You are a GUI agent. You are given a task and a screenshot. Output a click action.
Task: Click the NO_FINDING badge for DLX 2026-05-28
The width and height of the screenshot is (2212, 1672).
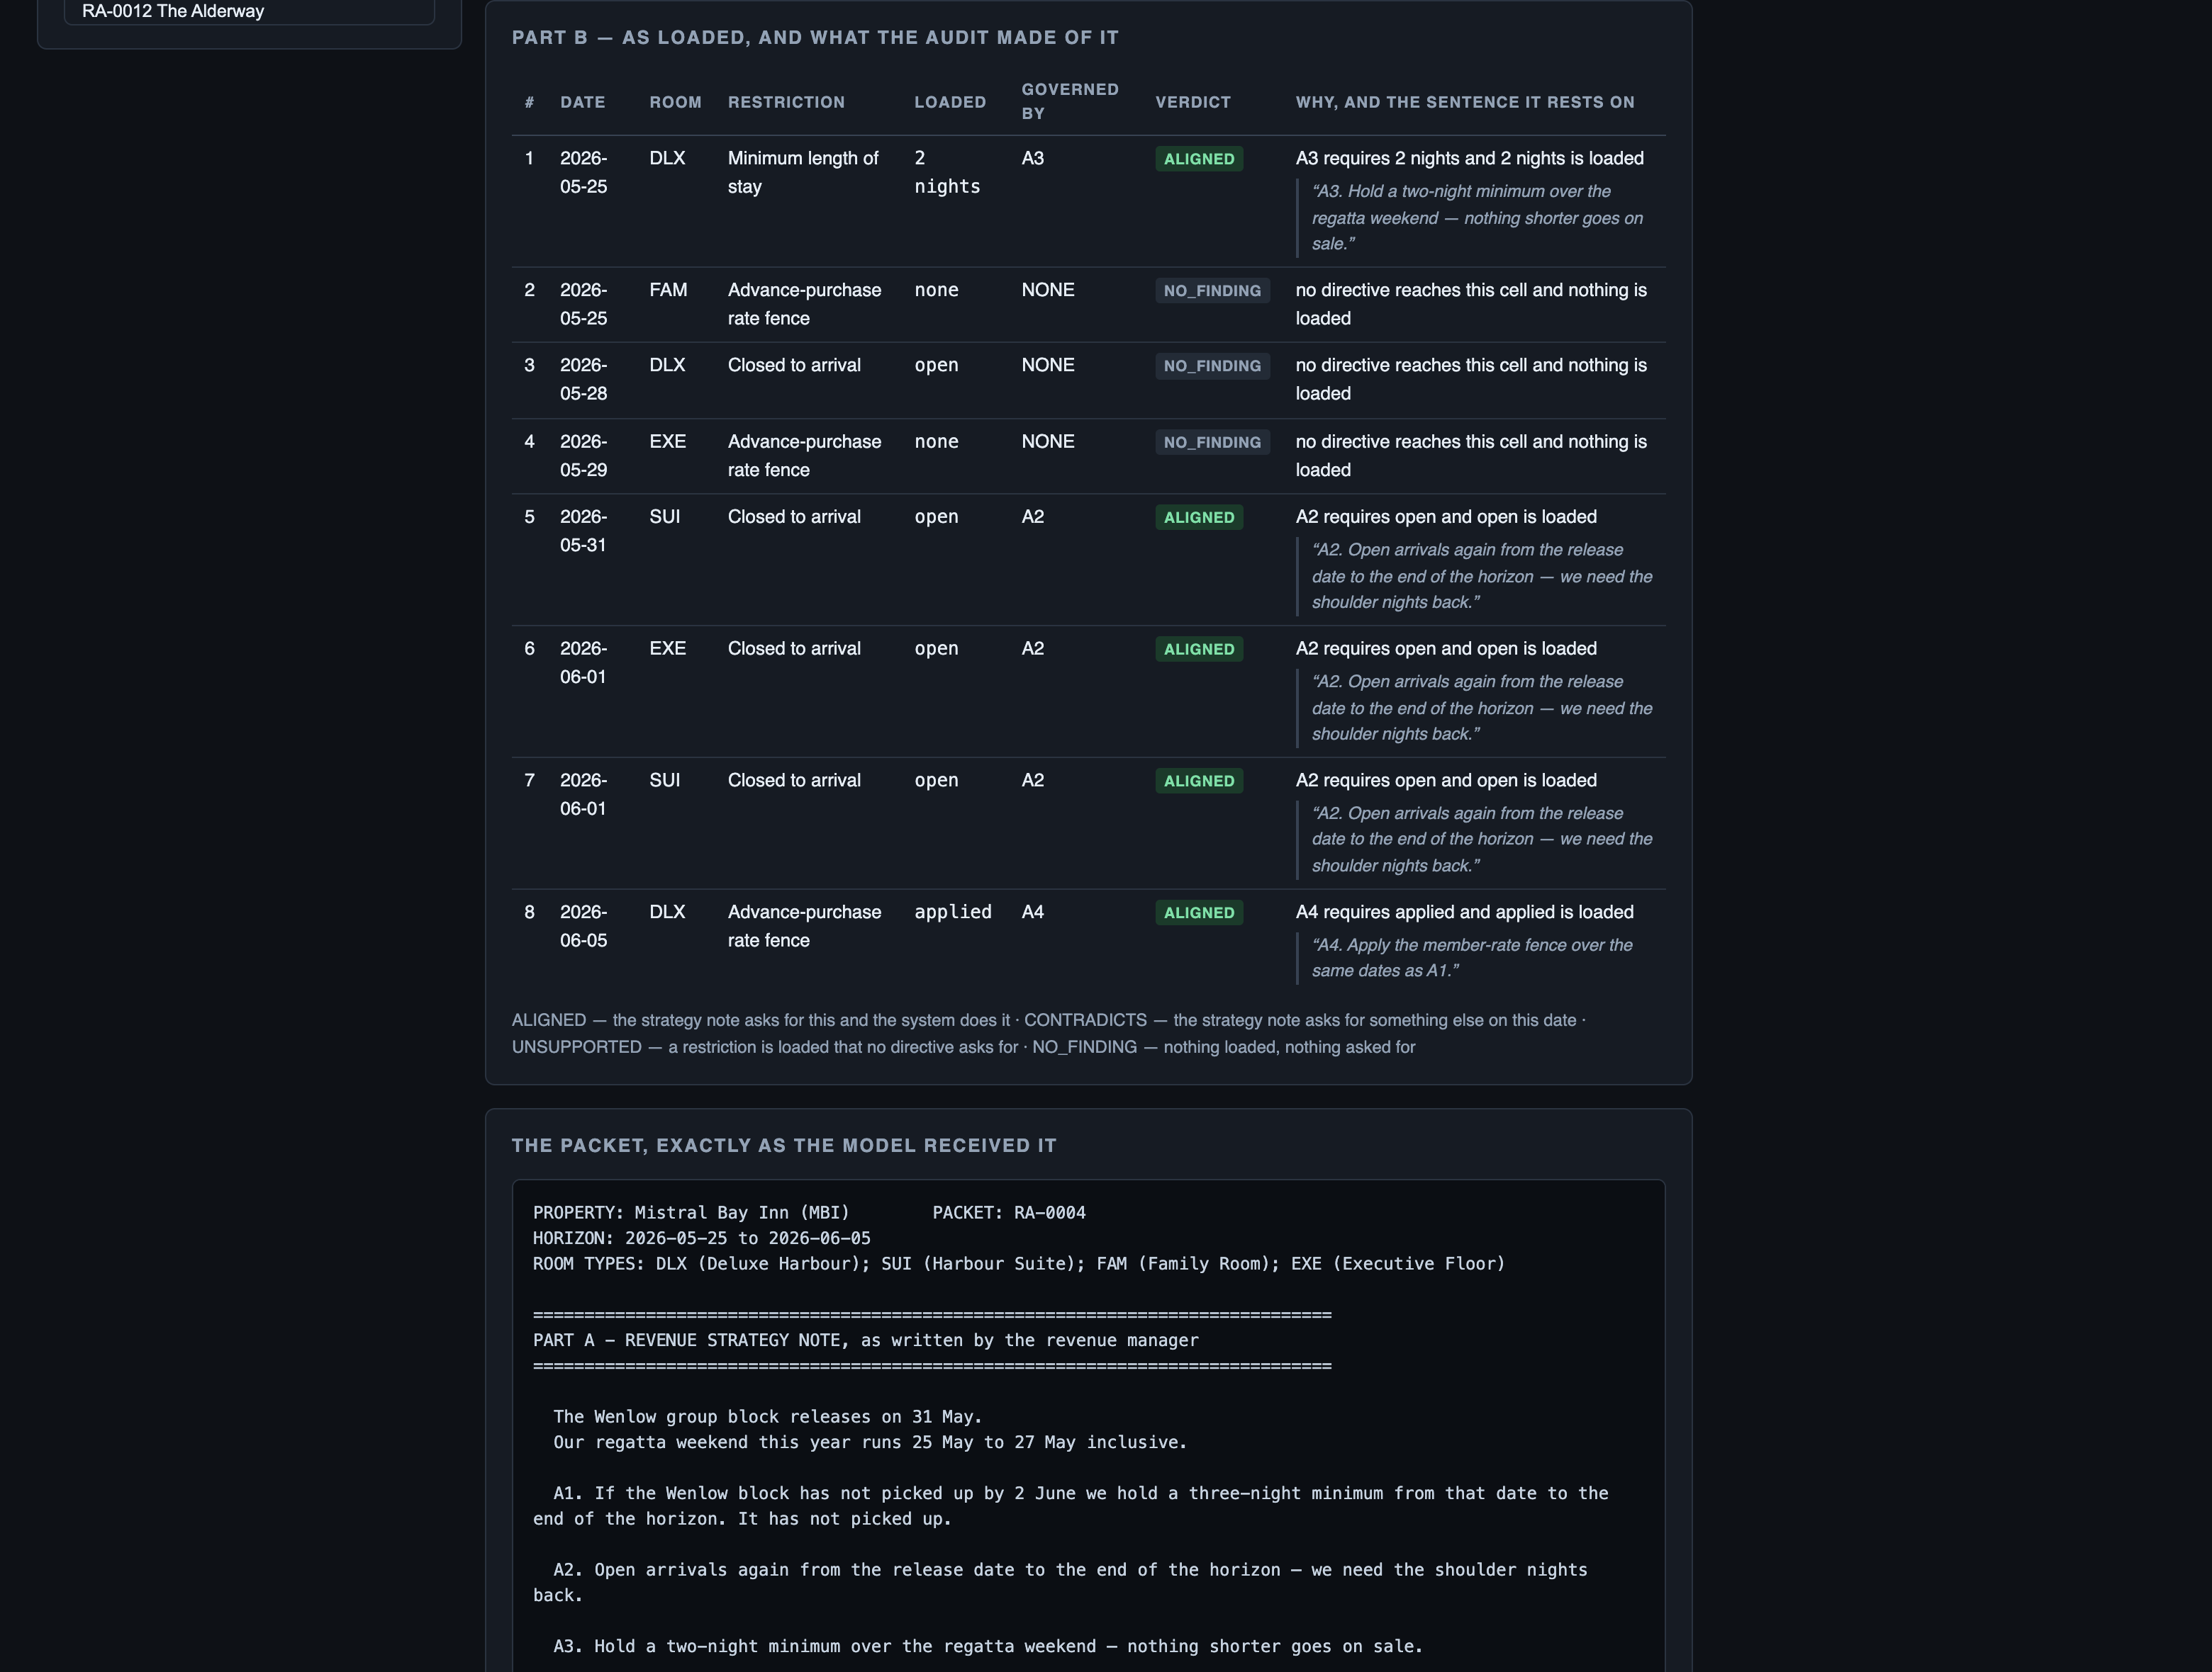[1212, 366]
